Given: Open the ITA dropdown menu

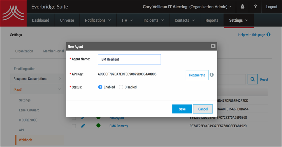Looking at the screenshot, I should coord(127,20).
